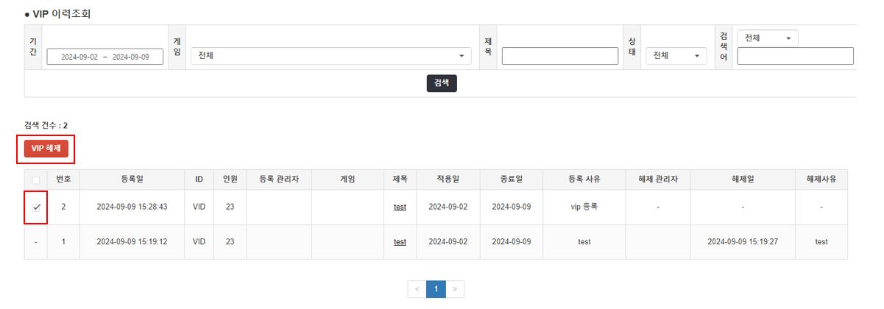Focus the 제목 text input field

pyautogui.click(x=559, y=56)
